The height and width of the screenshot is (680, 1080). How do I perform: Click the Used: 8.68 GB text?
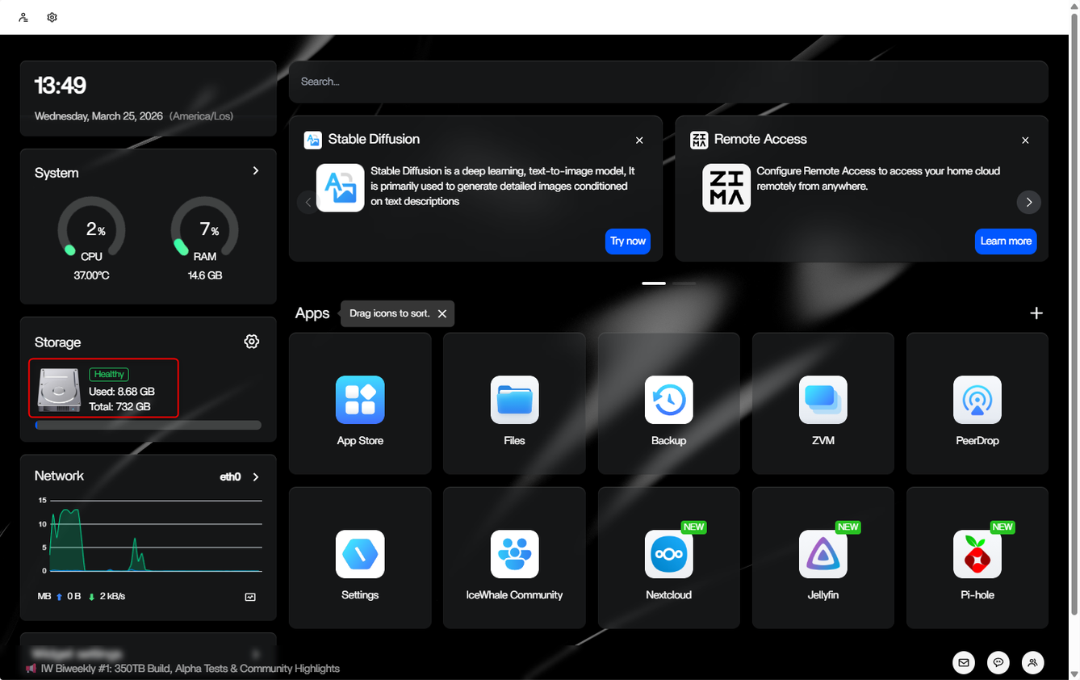coord(122,392)
